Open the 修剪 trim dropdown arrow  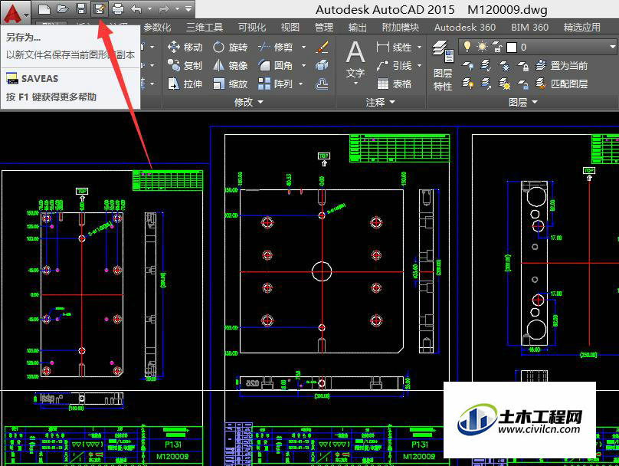click(303, 47)
